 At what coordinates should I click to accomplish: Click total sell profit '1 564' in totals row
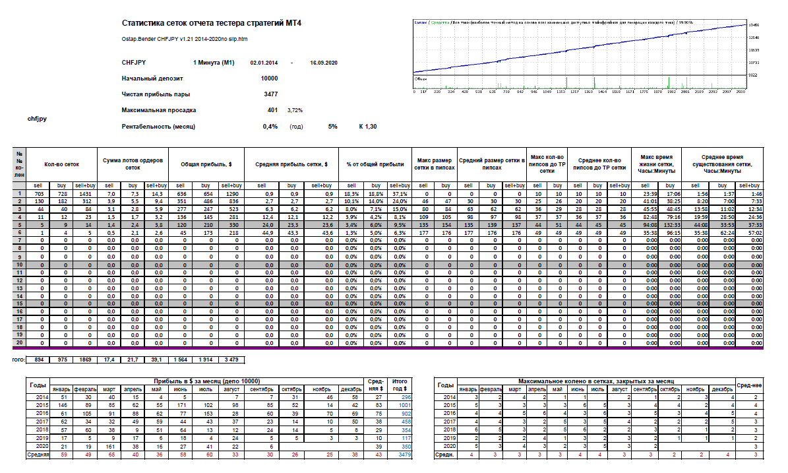pos(181,360)
